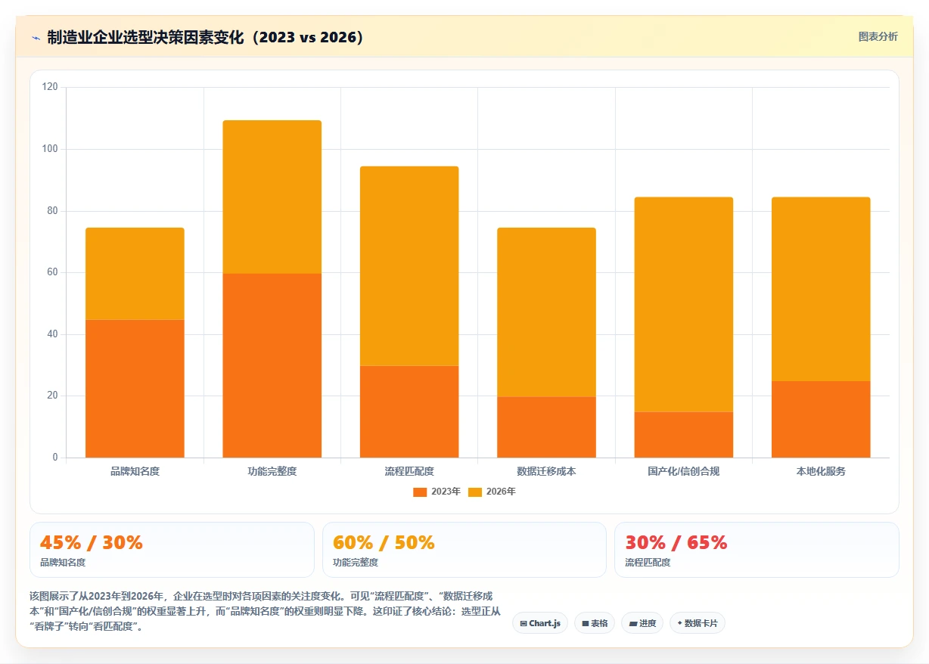Click the 2023年 bar segment for 国产化/信创合规
This screenshot has height=664, width=929.
pyautogui.click(x=684, y=435)
